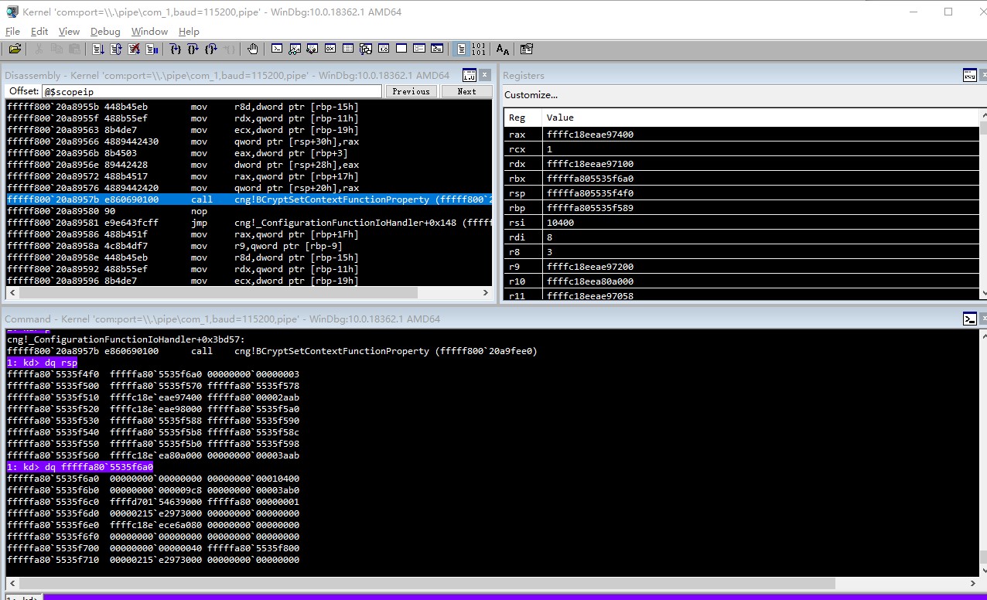This screenshot has width=987, height=600.
Task: Open the Watch window from the toolbar
Action: coord(295,49)
